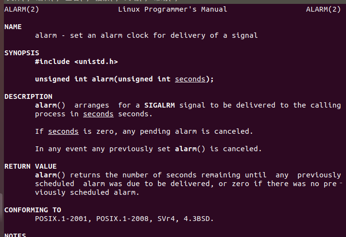Click underlined seconds in 'If seconds is zero'
Image resolution: width=346 pixels, height=237 pixels.
click(63, 131)
